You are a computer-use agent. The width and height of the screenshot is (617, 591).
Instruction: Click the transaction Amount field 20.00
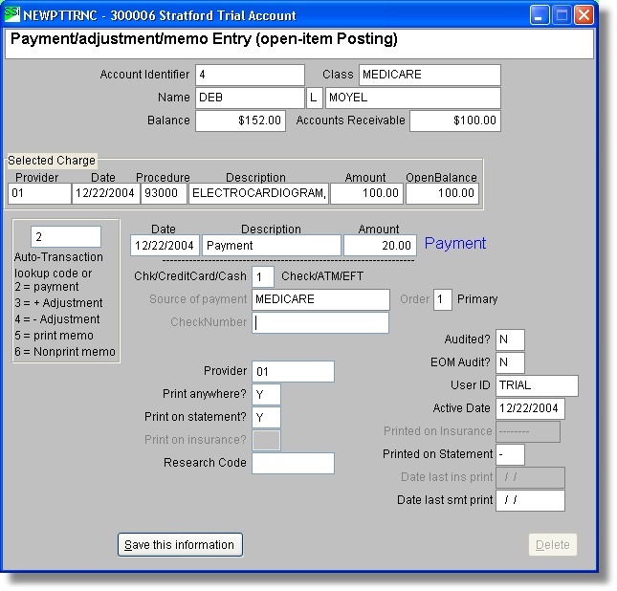pyautogui.click(x=380, y=245)
